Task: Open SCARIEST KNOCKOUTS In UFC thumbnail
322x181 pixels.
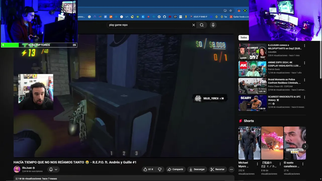Action: point(252,103)
